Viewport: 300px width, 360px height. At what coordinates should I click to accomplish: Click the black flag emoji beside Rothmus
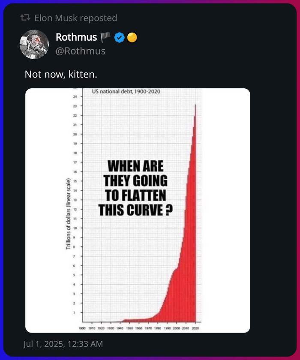point(105,37)
